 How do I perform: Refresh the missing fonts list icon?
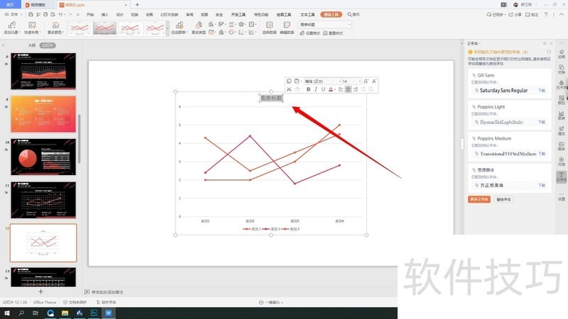point(549,52)
